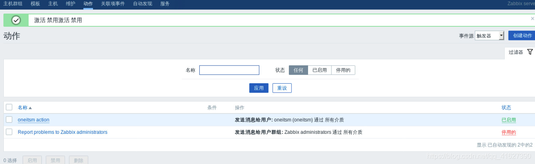
Task: Click the filter funnel icon
Action: 530,52
